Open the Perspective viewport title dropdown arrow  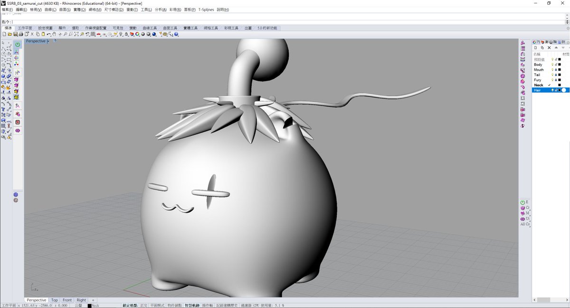pyautogui.click(x=48, y=41)
